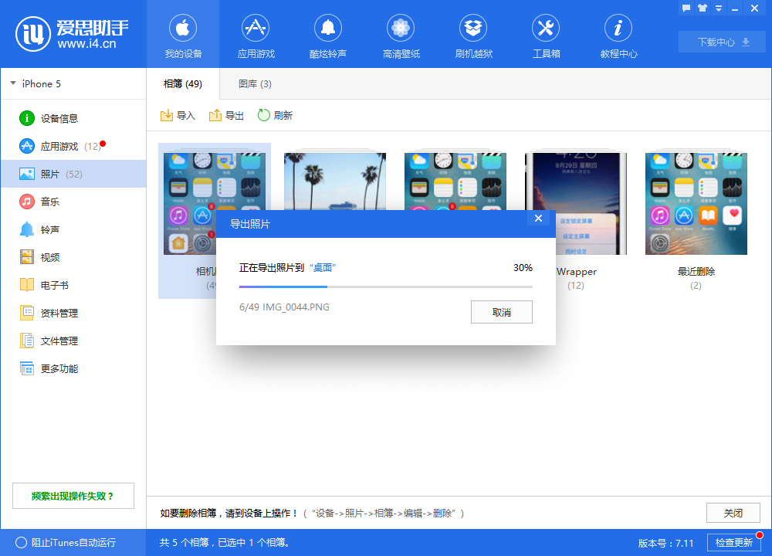This screenshot has width=772, height=556.
Task: Open the 刷机越狱 flash/jailbreak section
Action: click(x=473, y=35)
